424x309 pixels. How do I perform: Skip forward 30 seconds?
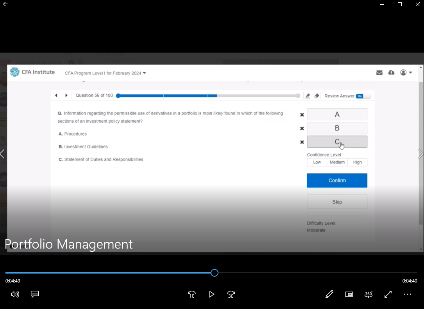coord(231,294)
